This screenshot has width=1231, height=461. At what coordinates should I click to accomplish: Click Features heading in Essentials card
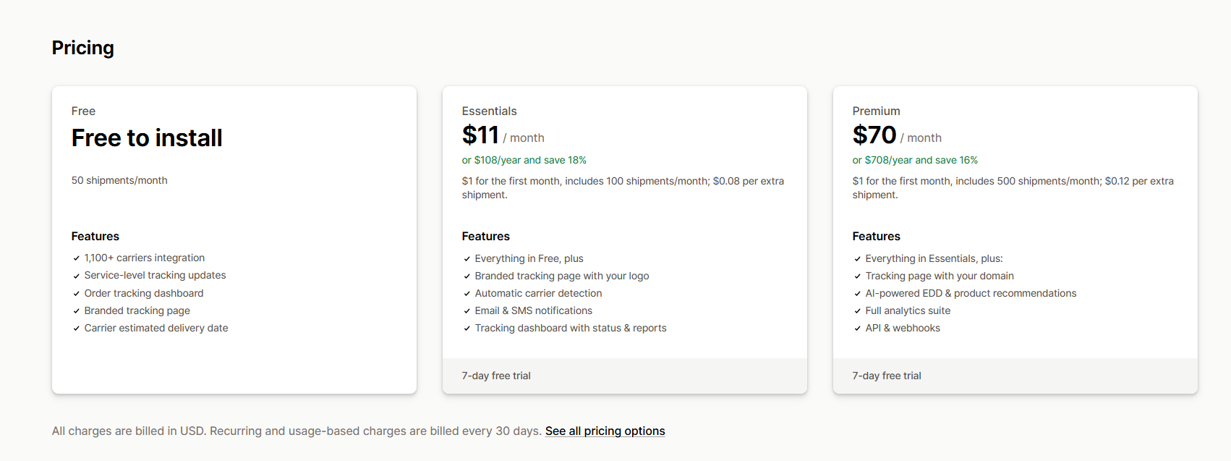pos(486,236)
